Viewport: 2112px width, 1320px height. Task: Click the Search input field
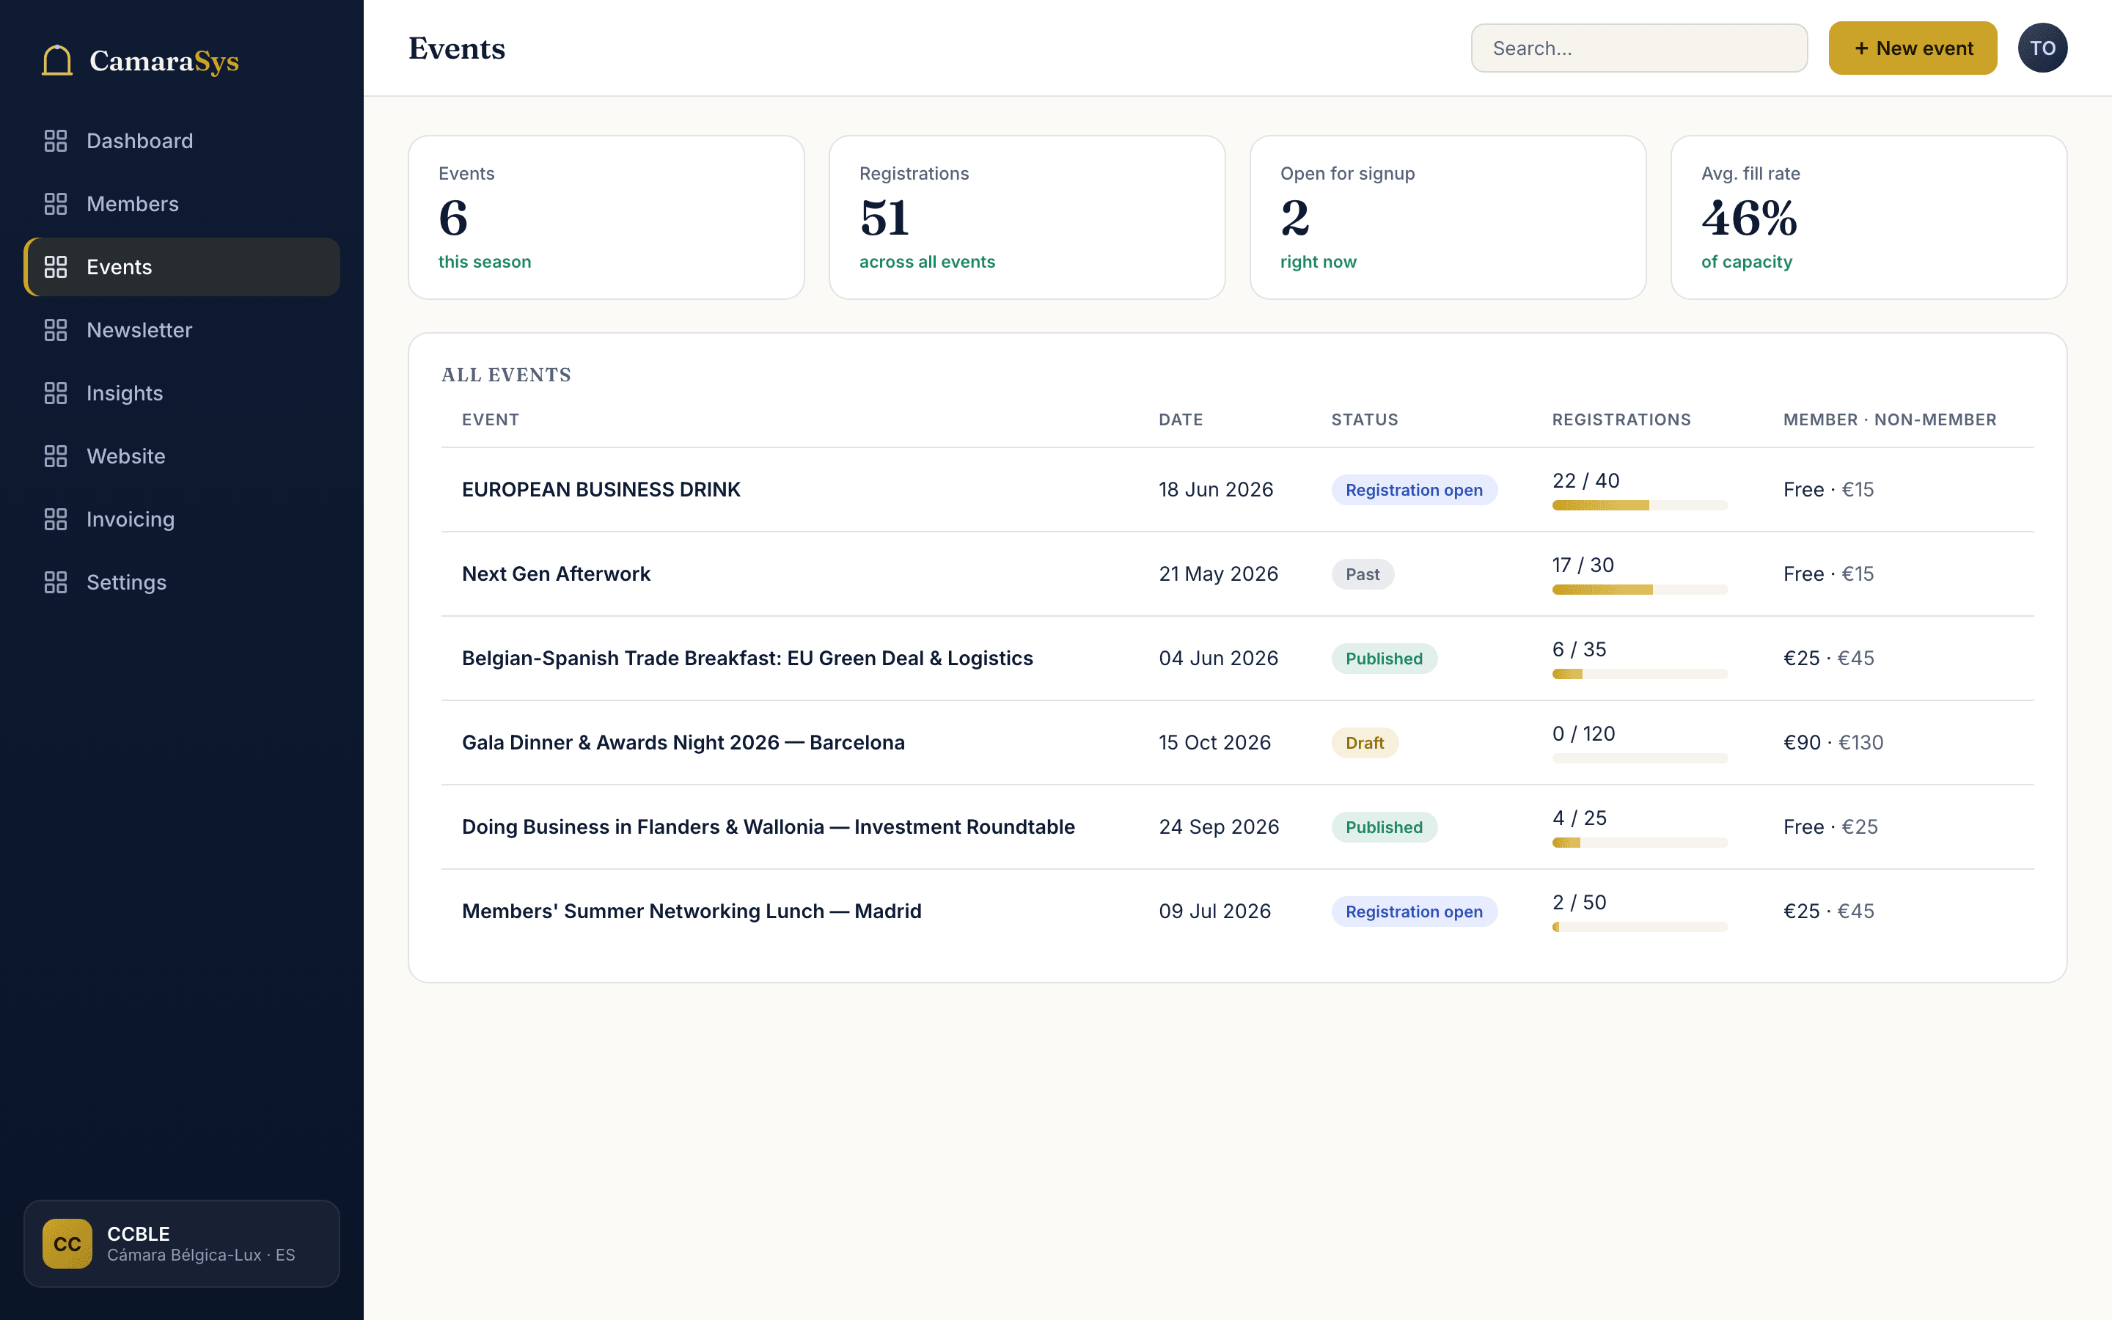coord(1639,48)
